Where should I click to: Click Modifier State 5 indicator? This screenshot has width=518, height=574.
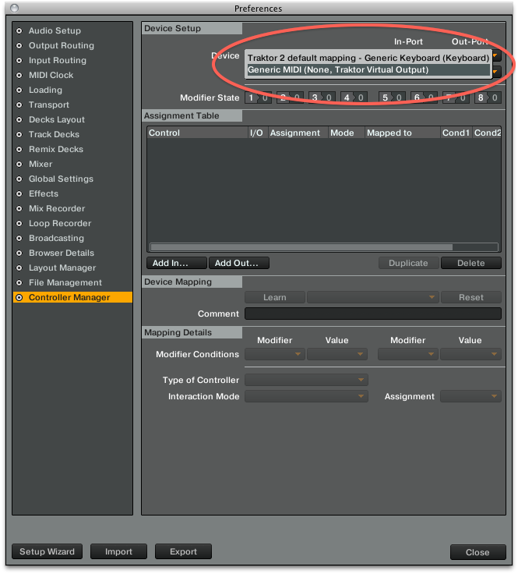pyautogui.click(x=392, y=97)
